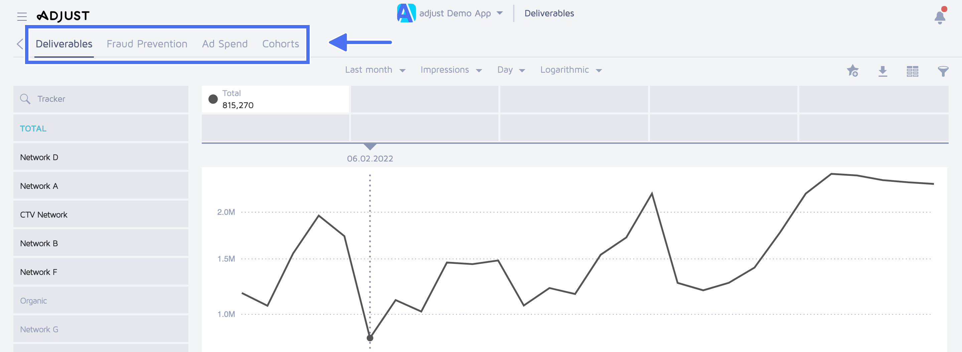Select the Network G tracker
Viewport: 962px width, 352px height.
(x=101, y=329)
